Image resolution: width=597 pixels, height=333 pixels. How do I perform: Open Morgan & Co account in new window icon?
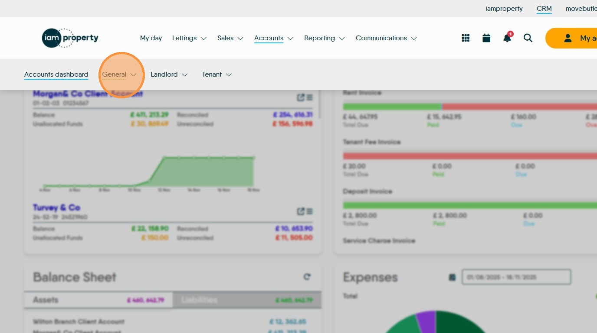301,97
